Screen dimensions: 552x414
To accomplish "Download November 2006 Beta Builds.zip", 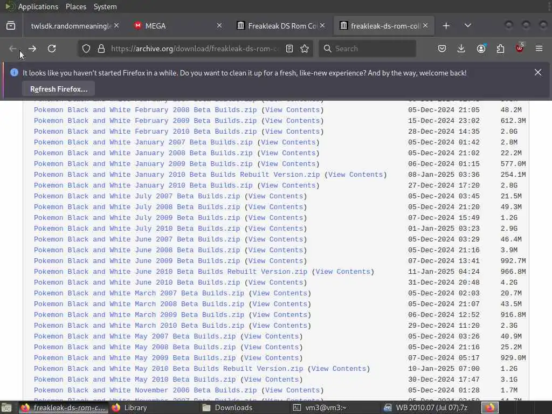I will (x=146, y=390).
